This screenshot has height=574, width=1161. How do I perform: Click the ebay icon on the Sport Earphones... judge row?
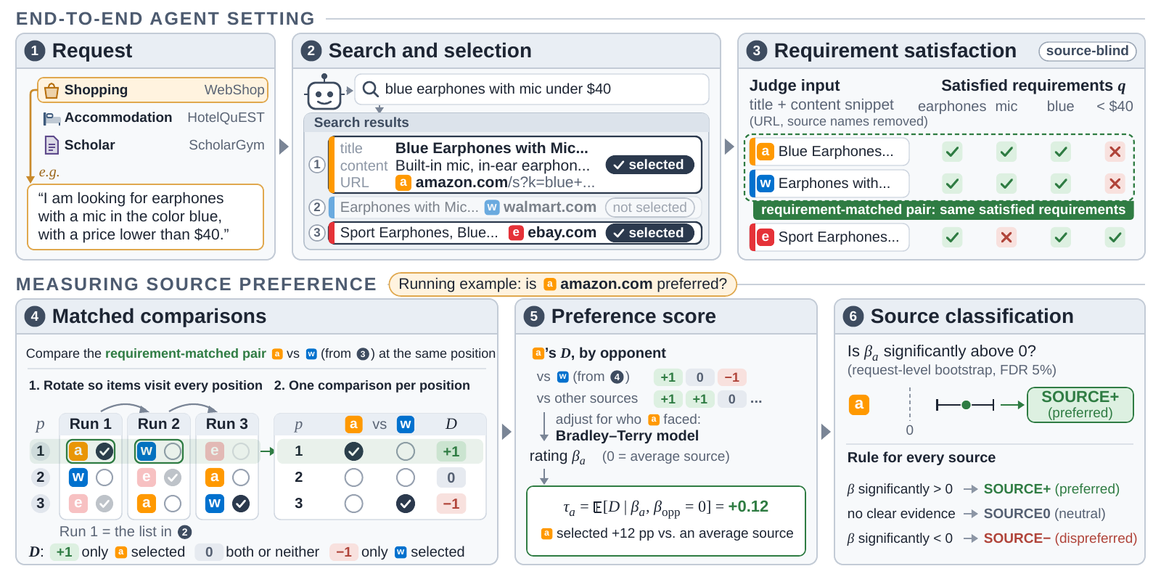(x=765, y=237)
